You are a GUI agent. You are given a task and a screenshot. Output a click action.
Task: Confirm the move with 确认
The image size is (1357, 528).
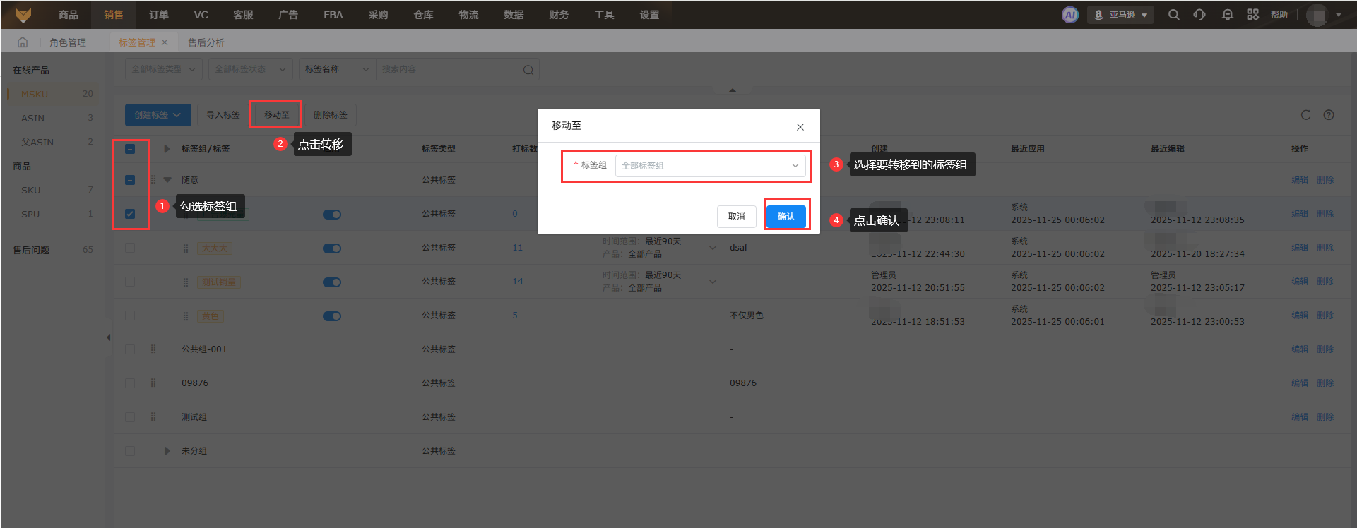(786, 217)
